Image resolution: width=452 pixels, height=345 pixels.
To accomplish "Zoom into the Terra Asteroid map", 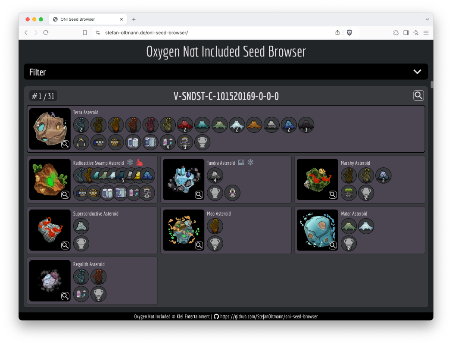I will tap(65, 144).
